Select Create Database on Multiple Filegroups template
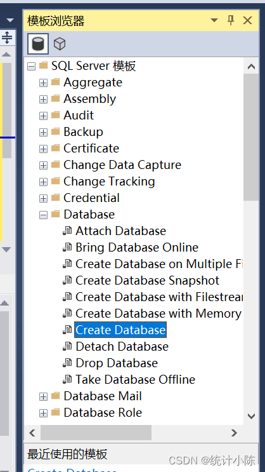The width and height of the screenshot is (265, 472). (x=159, y=264)
